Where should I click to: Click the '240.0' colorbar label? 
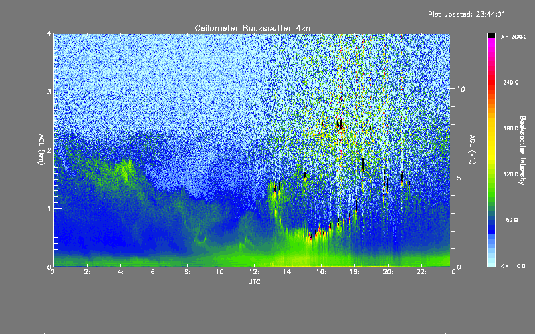click(510, 82)
